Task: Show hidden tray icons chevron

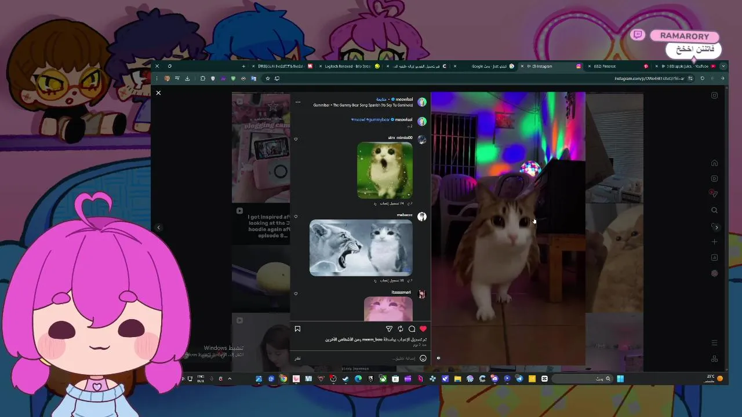Action: point(230,379)
